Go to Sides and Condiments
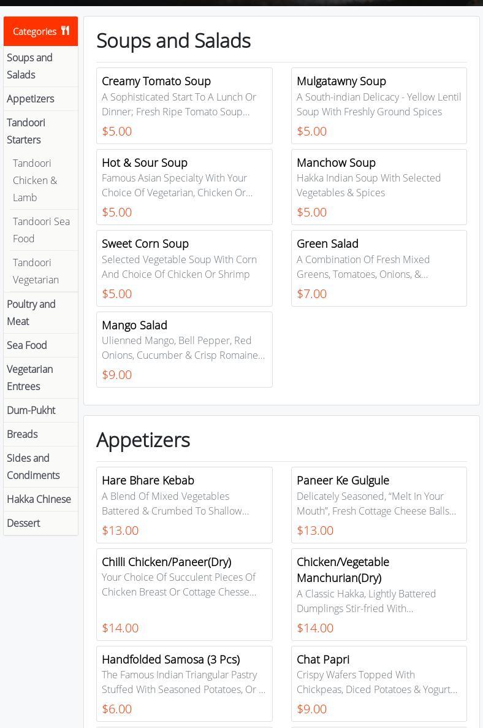Image resolution: width=483 pixels, height=728 pixels. point(33,467)
